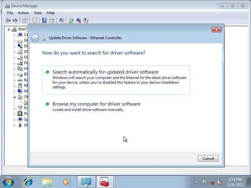Viewport: 251px width, 188px height.
Task: Toggle the Show/Hide Console Tree toolbar icon
Action: 25,20
